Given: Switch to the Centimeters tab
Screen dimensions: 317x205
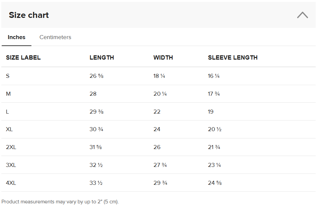Looking at the screenshot, I should coord(55,37).
